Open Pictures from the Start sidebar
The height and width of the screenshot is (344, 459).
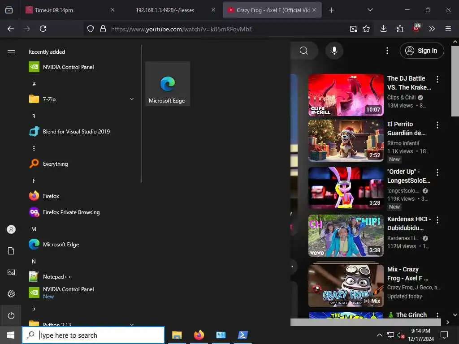[11, 273]
